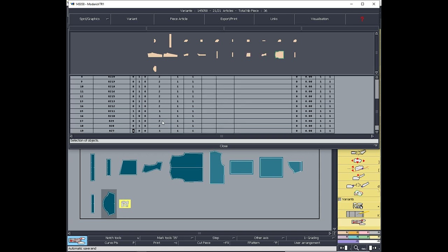Click the Cut Piece button

204,243
